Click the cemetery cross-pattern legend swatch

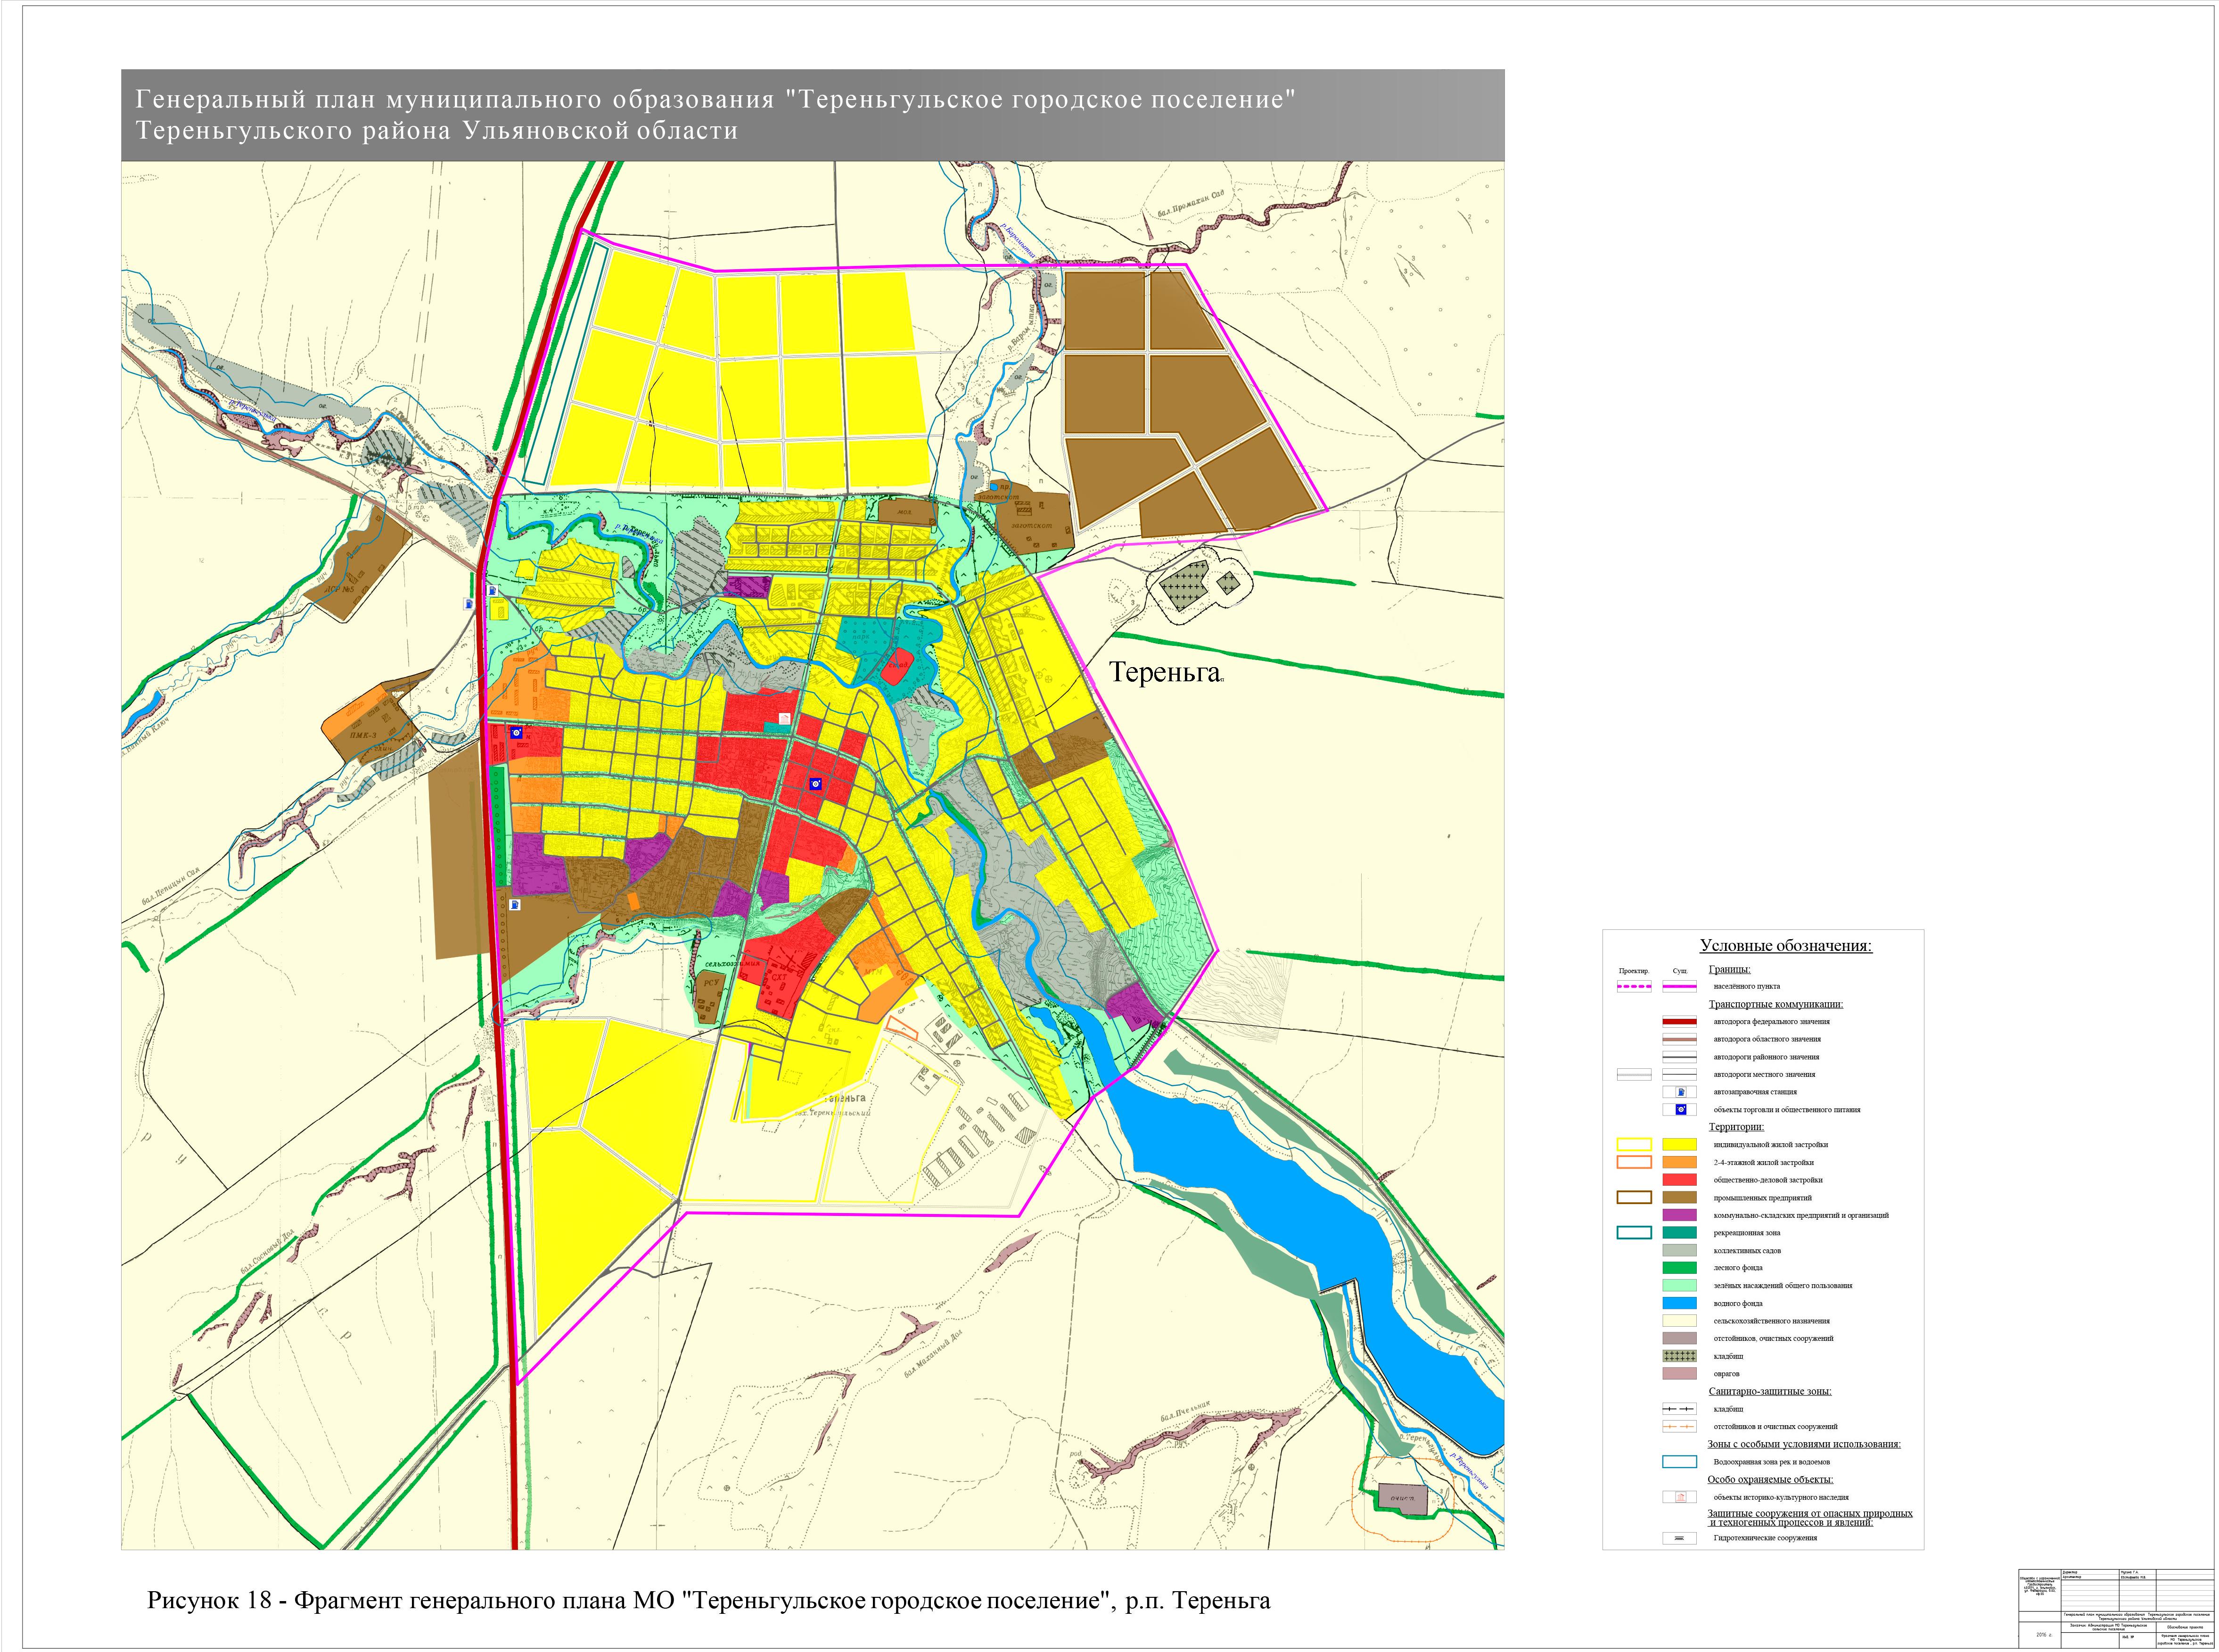[x=1679, y=1356]
